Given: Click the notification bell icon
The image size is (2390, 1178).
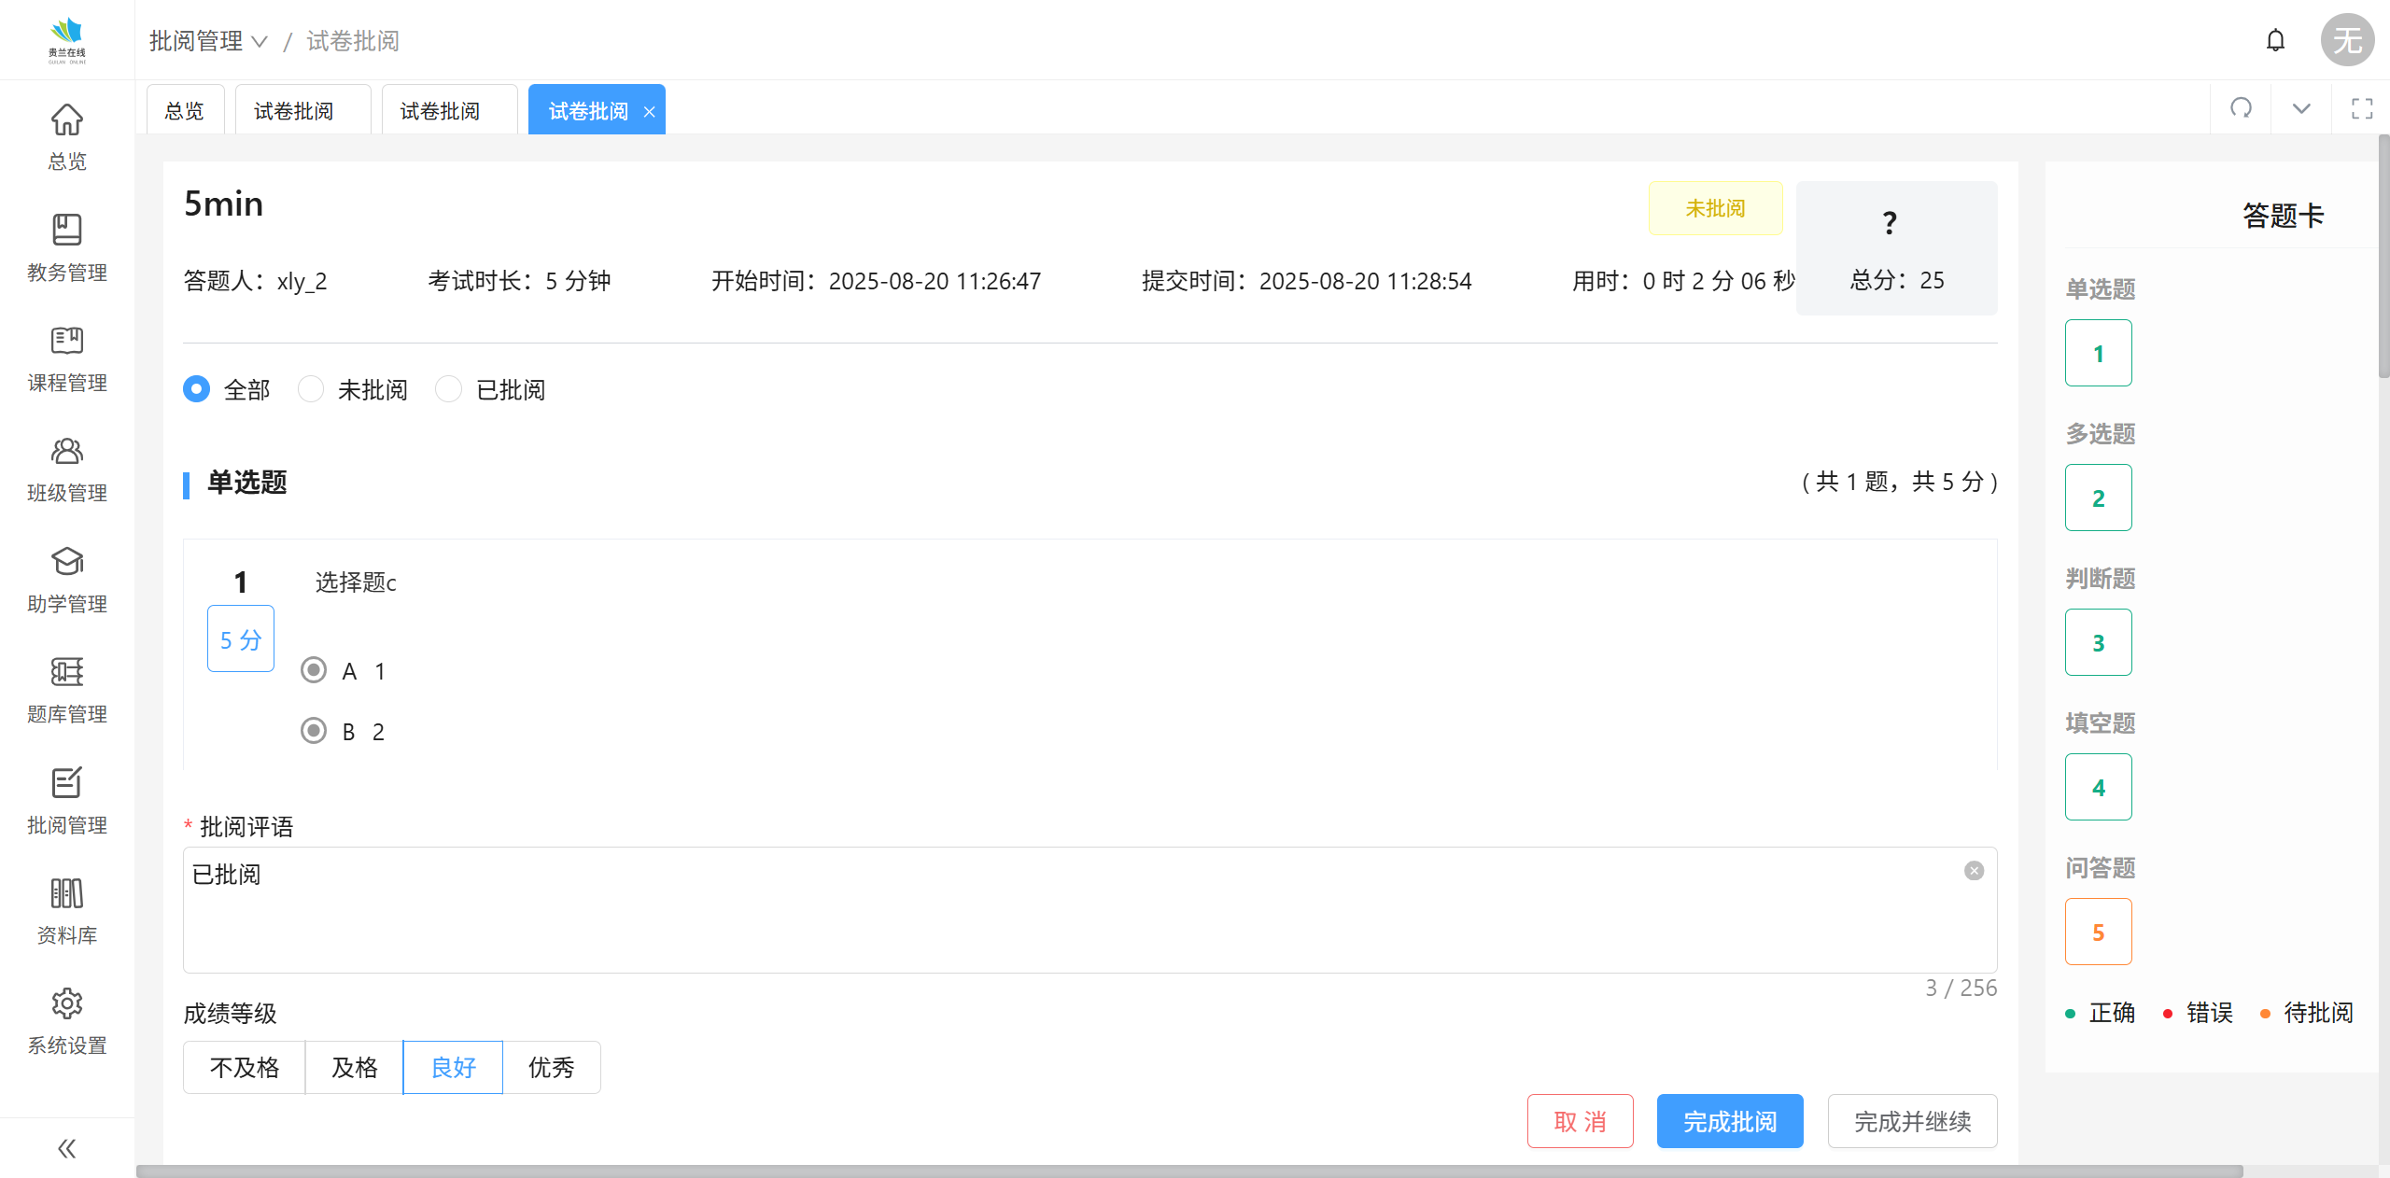Looking at the screenshot, I should pos(2275,40).
